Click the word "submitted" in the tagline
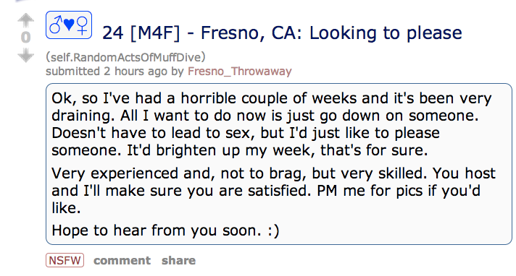Image resolution: width=516 pixels, height=276 pixels. [x=72, y=72]
